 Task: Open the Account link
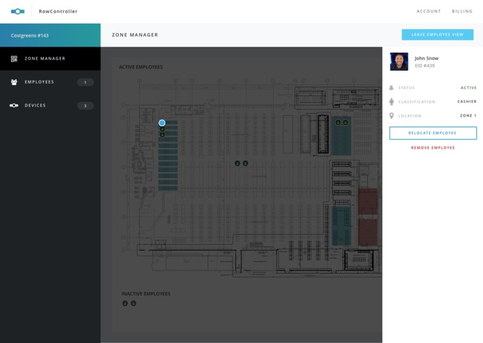tap(429, 11)
